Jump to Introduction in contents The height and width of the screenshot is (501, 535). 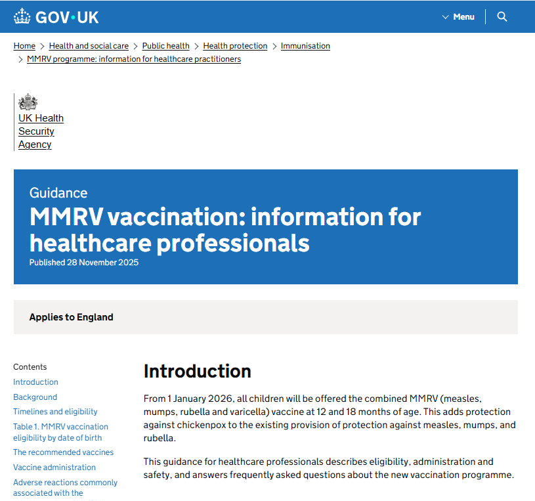(x=35, y=382)
